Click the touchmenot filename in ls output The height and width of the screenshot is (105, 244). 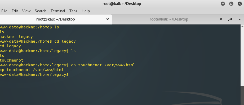point(11,60)
